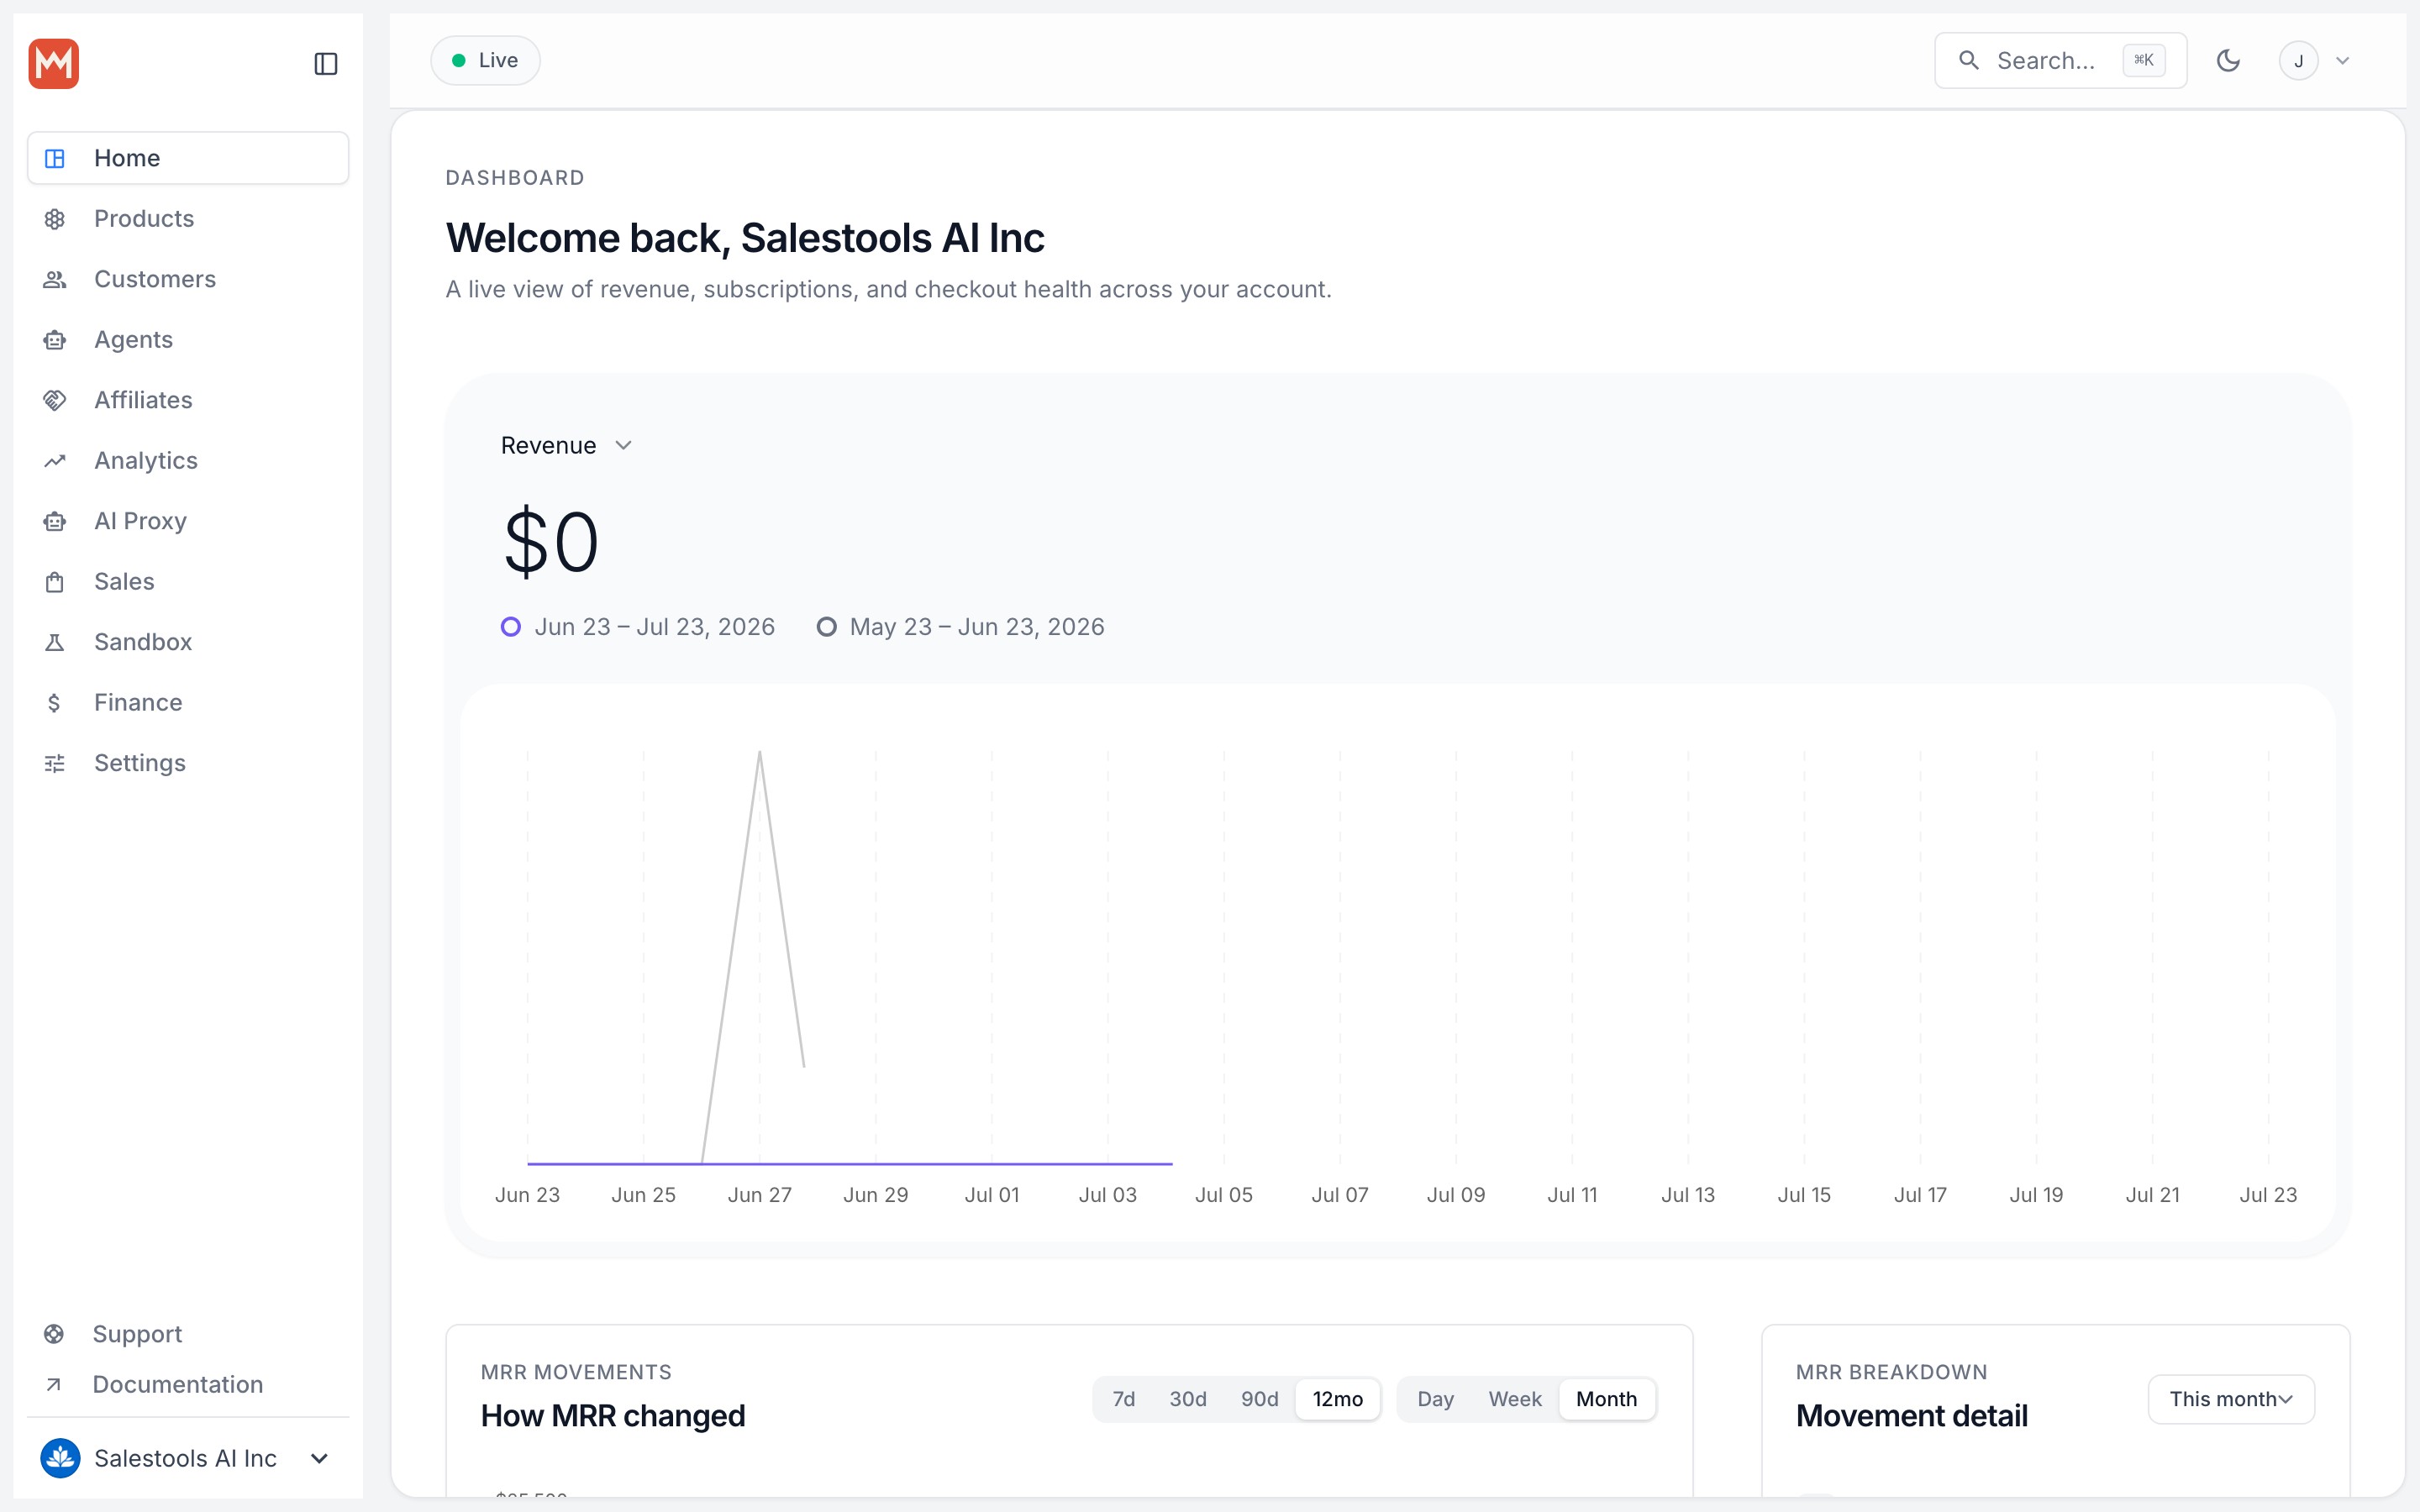2420x1512 pixels.
Task: Open Customers people icon in sidebar
Action: point(55,279)
